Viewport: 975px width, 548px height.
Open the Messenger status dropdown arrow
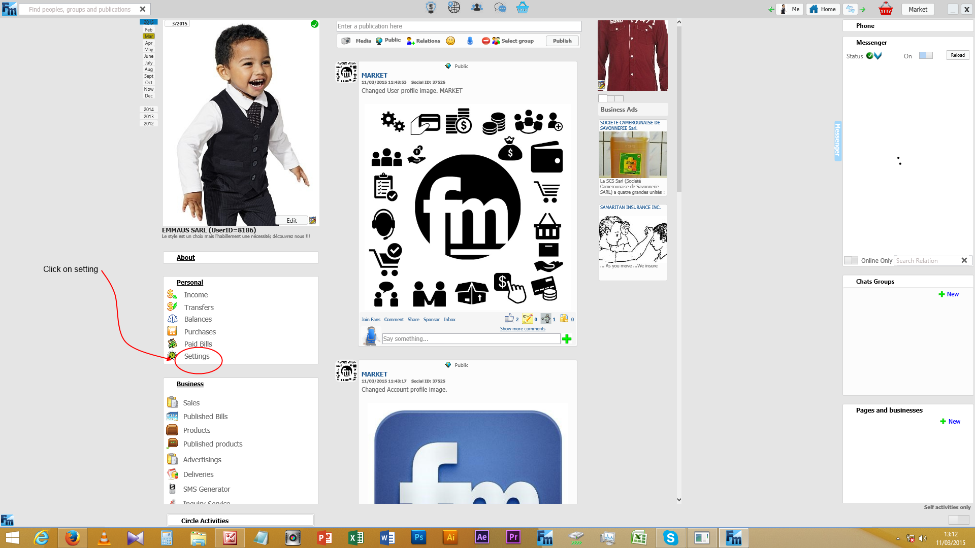[x=878, y=56]
